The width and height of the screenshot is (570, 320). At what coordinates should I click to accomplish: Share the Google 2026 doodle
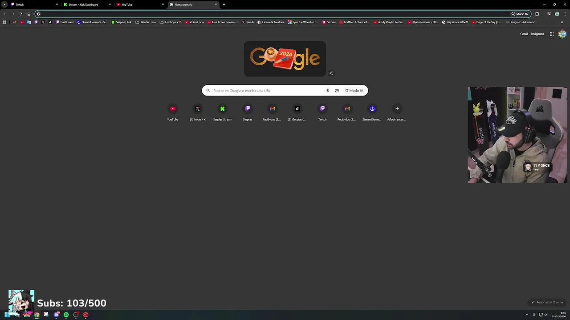click(x=331, y=73)
